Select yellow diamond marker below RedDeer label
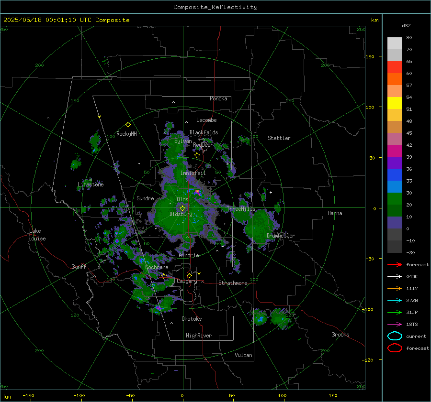 (x=197, y=155)
